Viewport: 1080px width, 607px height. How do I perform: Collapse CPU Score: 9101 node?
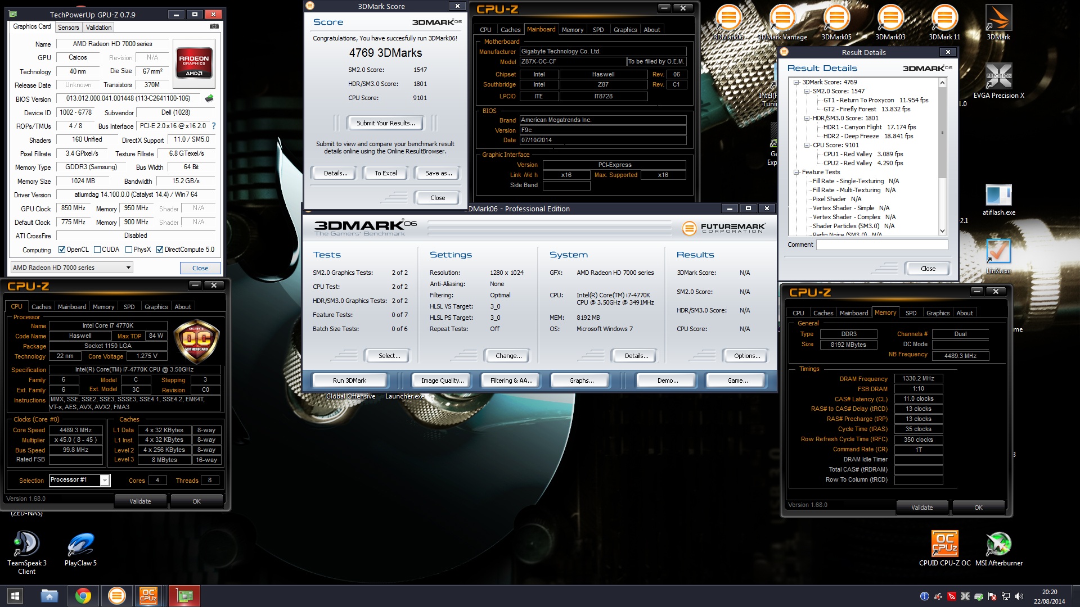coord(807,145)
